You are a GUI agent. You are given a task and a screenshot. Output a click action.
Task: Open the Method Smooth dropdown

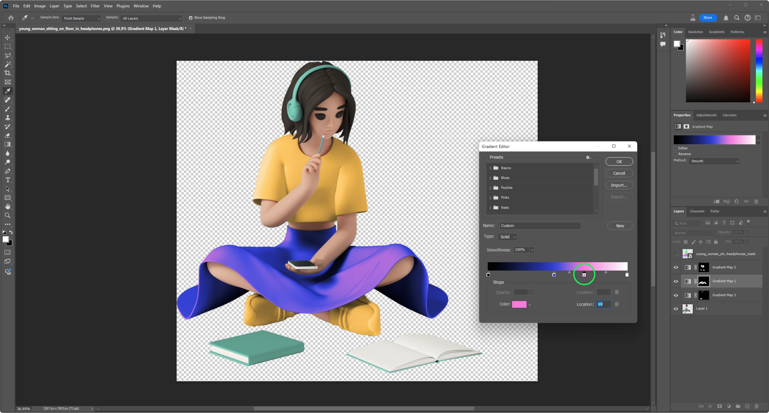714,161
